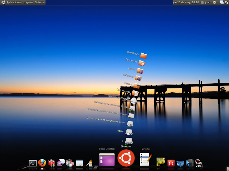Click the red power logout dock icon

(171, 163)
